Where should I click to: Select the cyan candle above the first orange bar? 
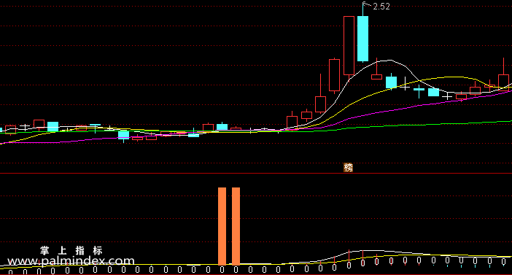[x=222, y=127]
